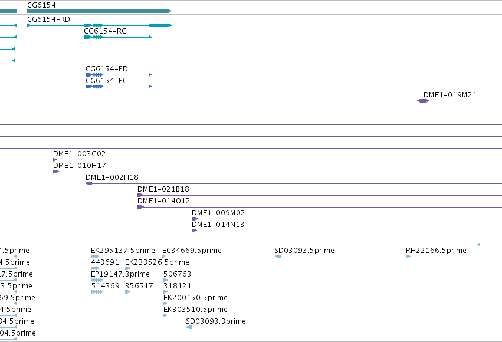Click the DME1-019M21 BAC marker
This screenshot has height=342, width=502.
tap(423, 101)
